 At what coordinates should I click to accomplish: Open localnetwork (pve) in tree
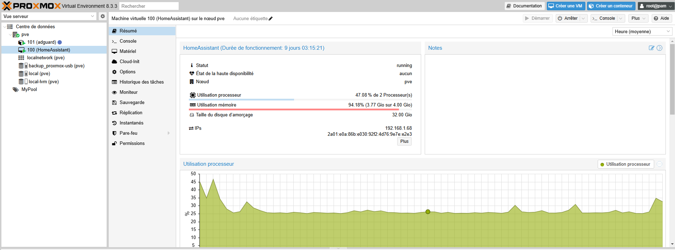[46, 58]
